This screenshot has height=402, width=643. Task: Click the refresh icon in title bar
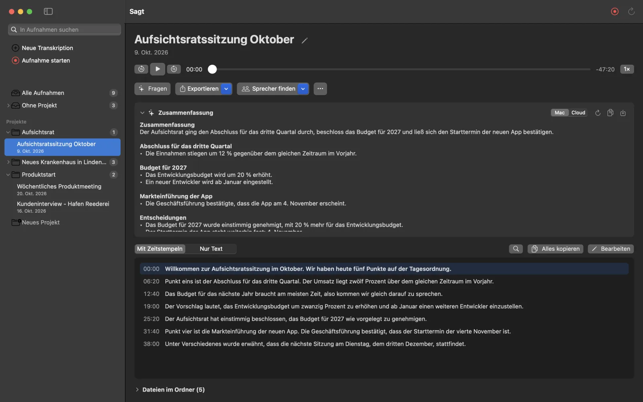pos(631,11)
